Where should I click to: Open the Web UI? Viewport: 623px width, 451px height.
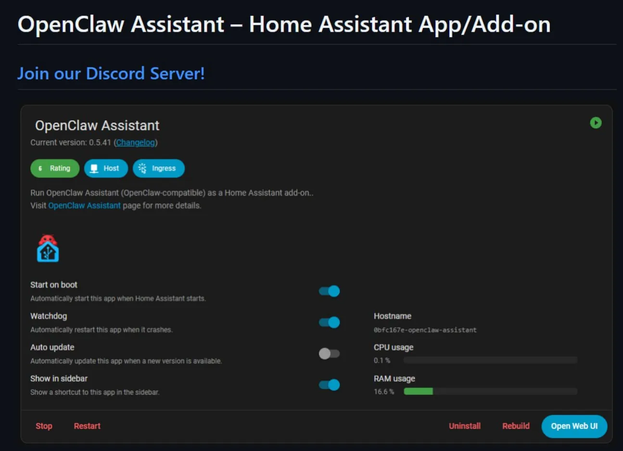pyautogui.click(x=574, y=426)
